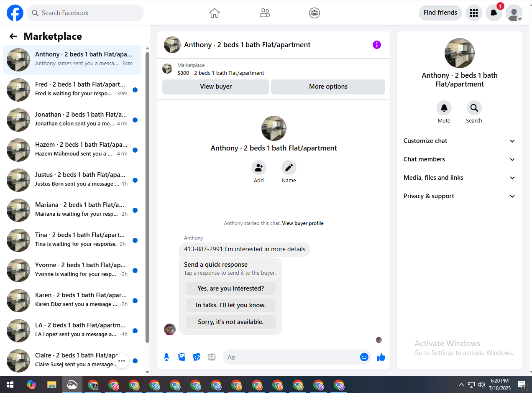Open the three-dots options bubble

pyautogui.click(x=122, y=360)
